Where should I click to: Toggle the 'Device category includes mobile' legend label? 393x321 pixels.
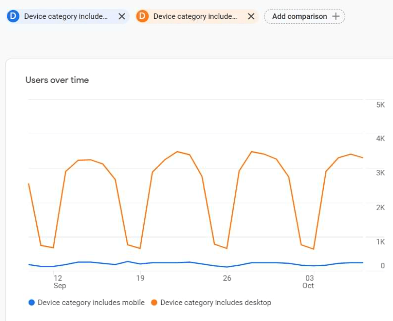[x=91, y=303]
